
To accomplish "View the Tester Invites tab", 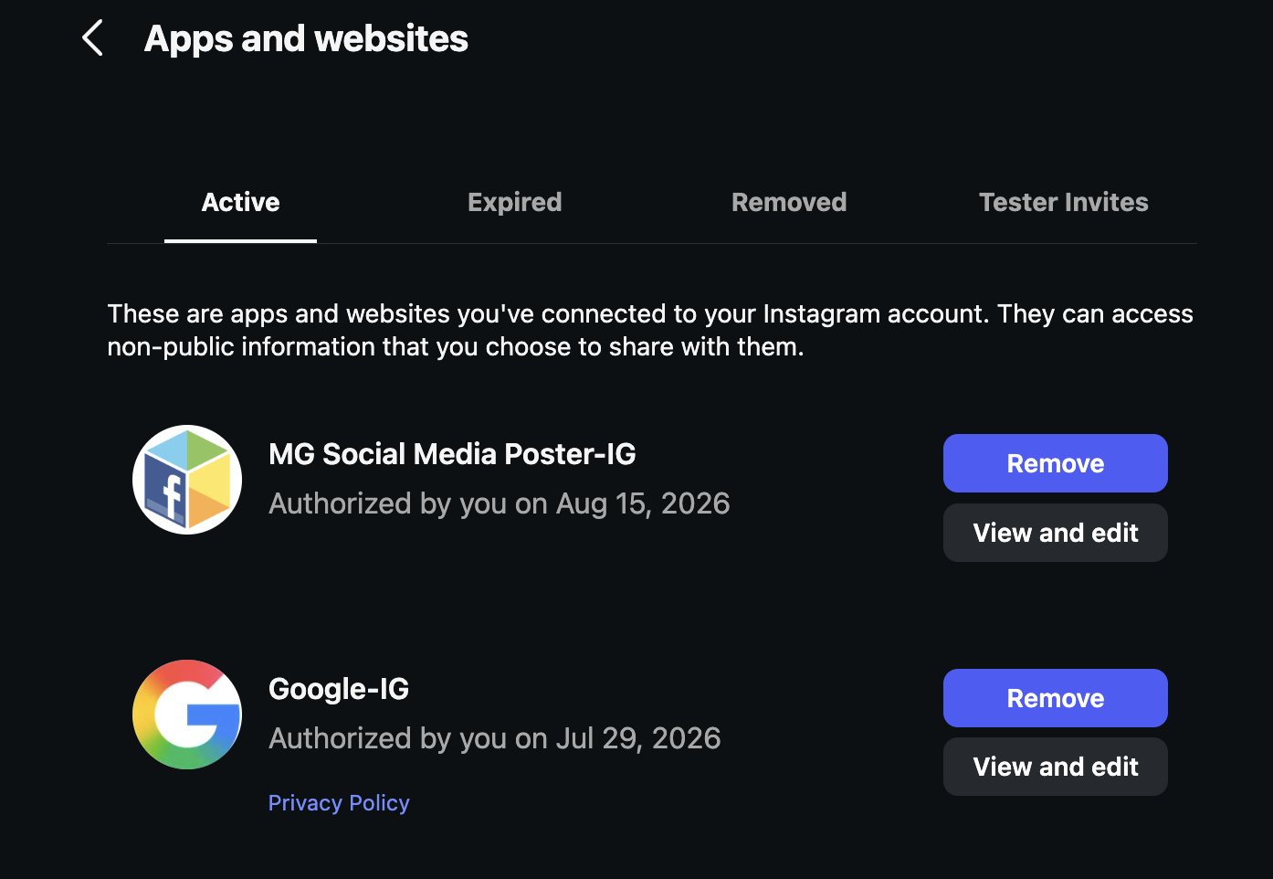I will click(1064, 202).
